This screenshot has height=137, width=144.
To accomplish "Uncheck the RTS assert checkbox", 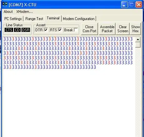I will pyautogui.click(x=60, y=30).
